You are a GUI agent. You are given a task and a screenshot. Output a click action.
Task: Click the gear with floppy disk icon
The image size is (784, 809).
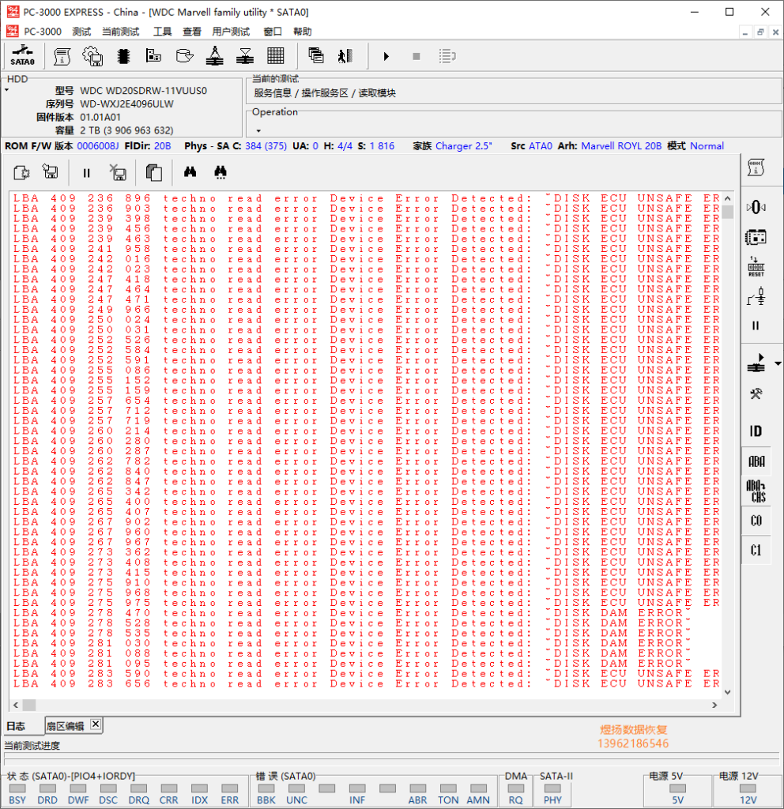tap(92, 56)
